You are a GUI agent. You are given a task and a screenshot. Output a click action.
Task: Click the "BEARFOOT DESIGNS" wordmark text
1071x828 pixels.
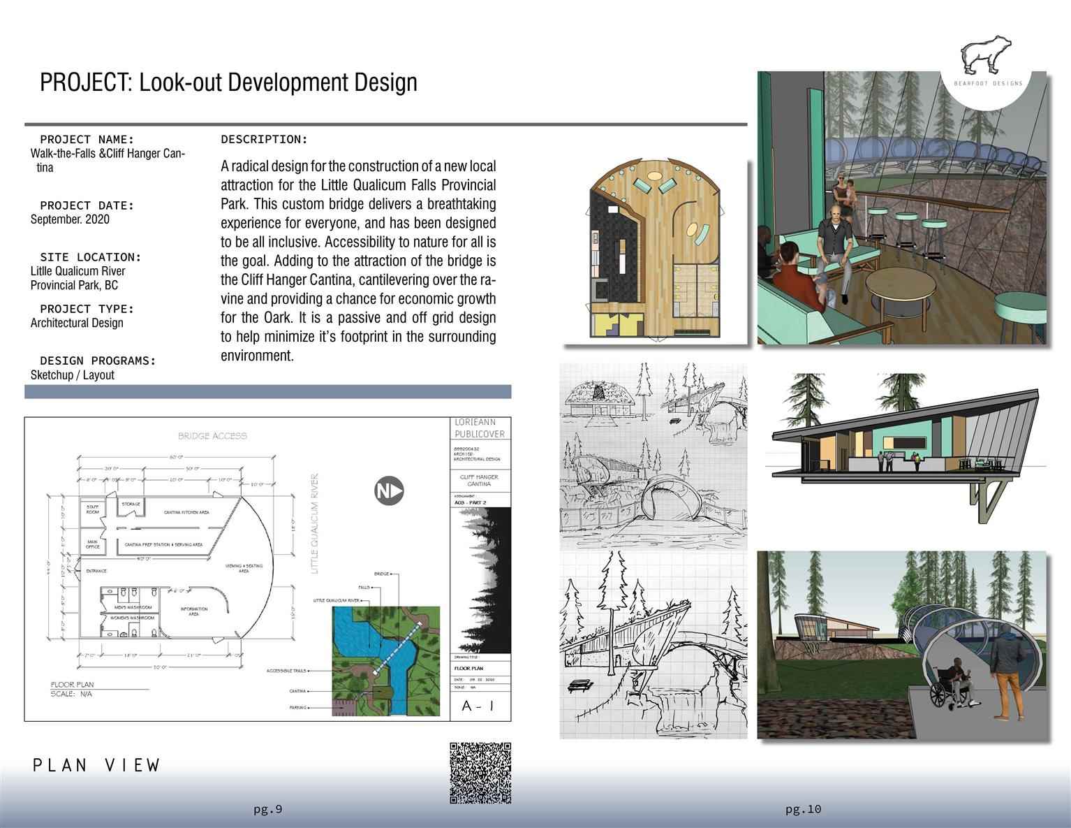987,83
